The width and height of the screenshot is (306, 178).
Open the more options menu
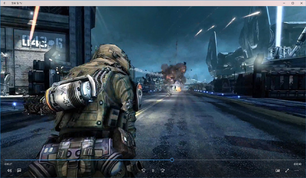point(297,171)
